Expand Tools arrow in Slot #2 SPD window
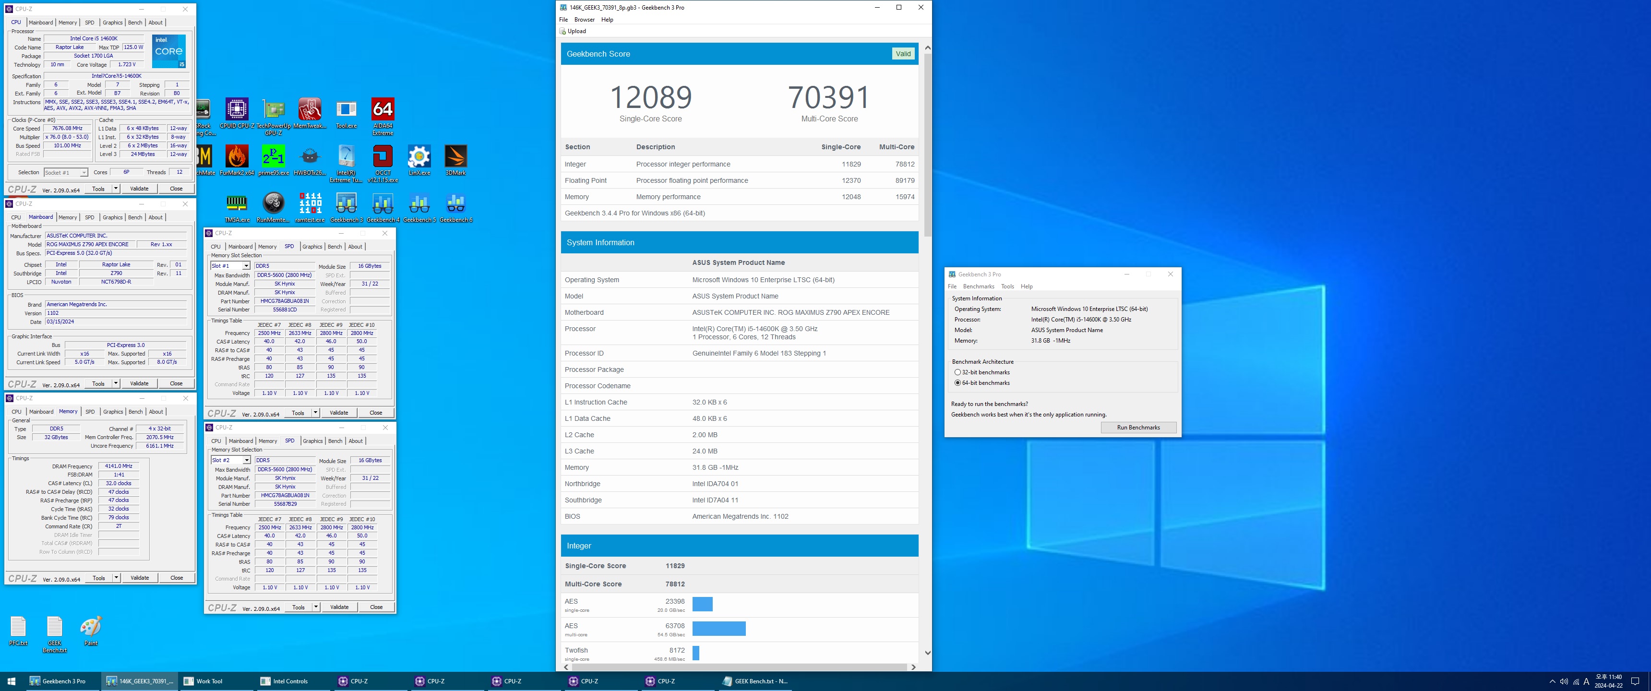 tap(316, 607)
